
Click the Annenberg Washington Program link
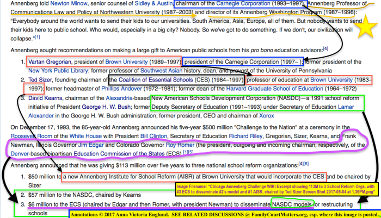(x=261, y=10)
